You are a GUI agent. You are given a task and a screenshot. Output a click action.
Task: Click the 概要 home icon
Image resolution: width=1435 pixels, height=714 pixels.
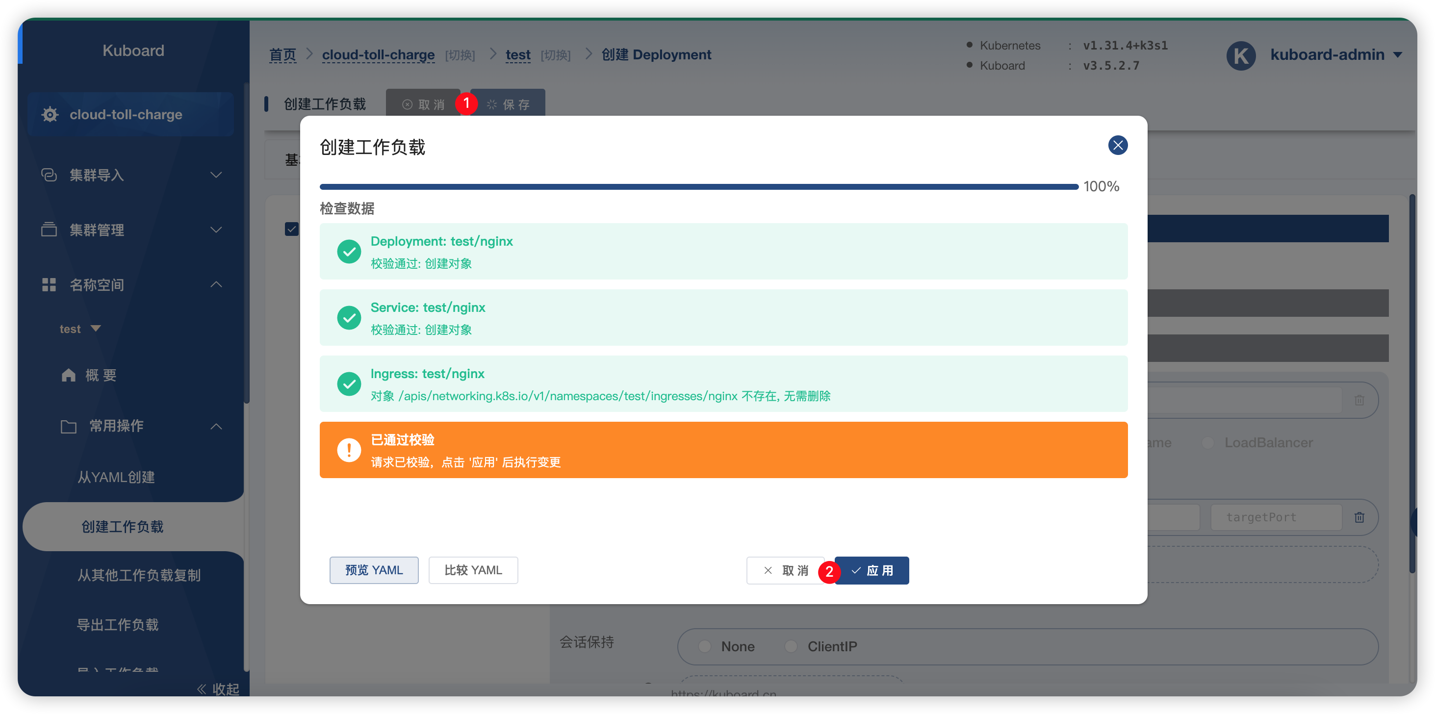[x=68, y=375]
